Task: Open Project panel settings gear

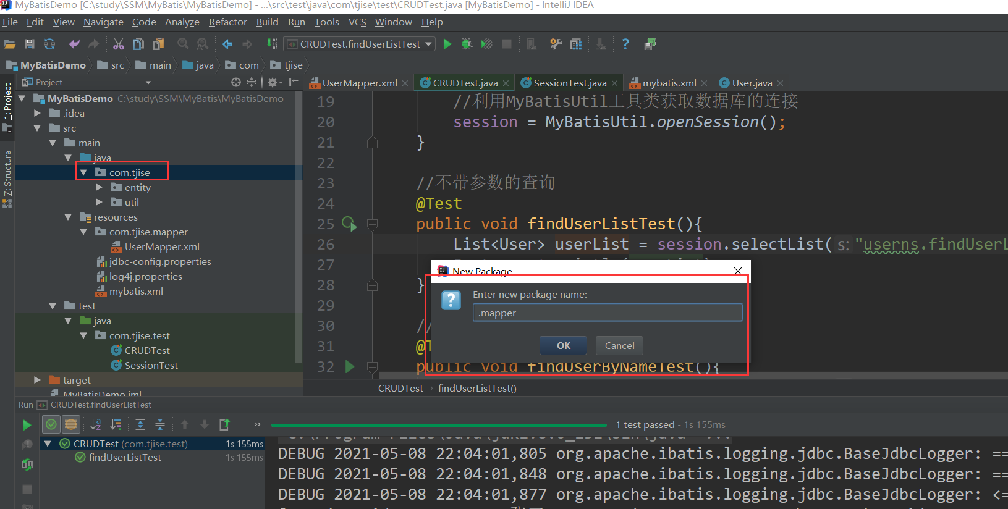Action: click(x=274, y=82)
